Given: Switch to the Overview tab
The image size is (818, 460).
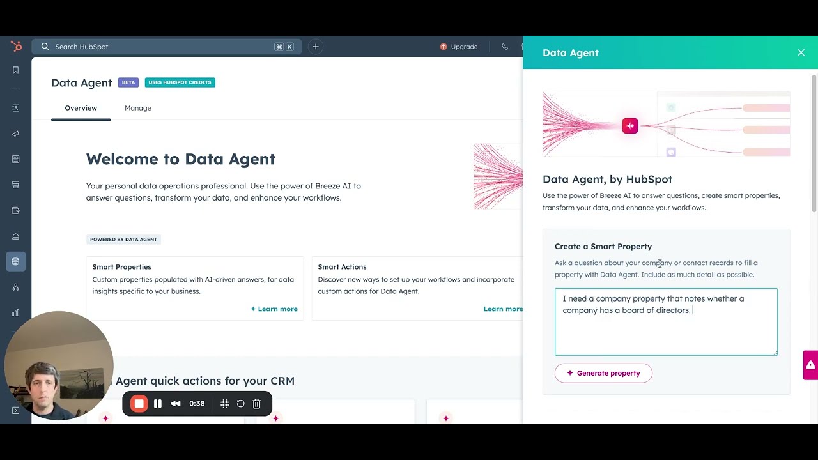Looking at the screenshot, I should click(81, 108).
